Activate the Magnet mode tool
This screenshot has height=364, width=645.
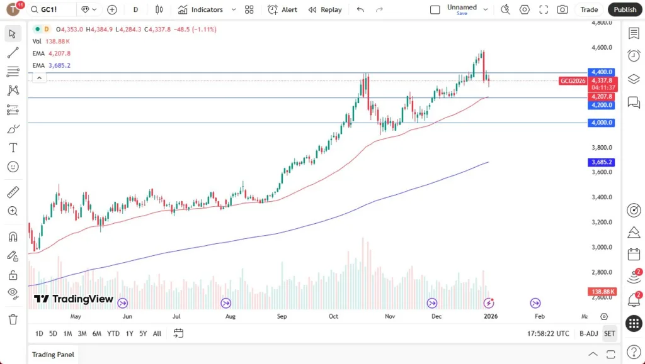coord(13,236)
